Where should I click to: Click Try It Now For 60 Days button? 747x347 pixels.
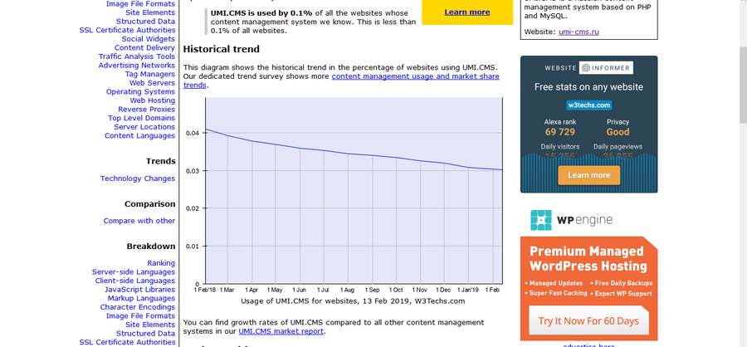[588, 321]
